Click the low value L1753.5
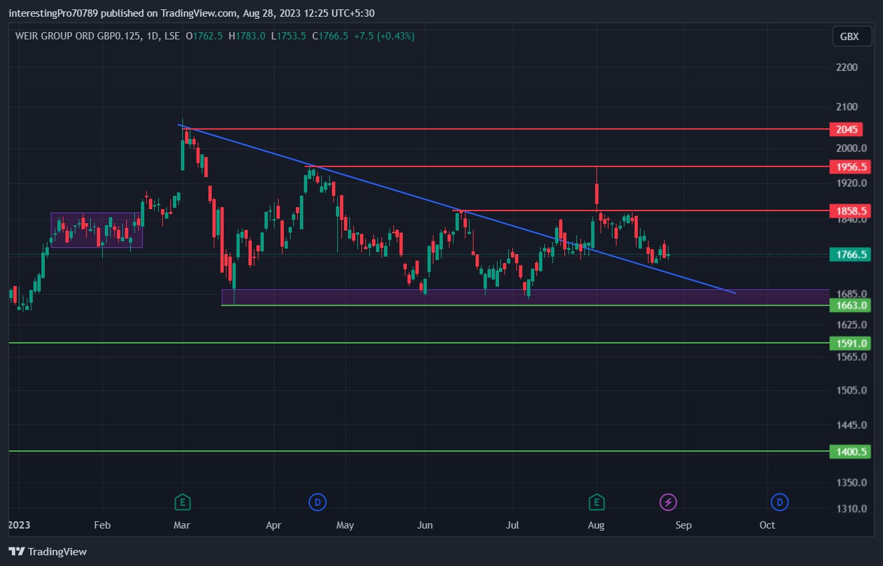 [x=289, y=36]
